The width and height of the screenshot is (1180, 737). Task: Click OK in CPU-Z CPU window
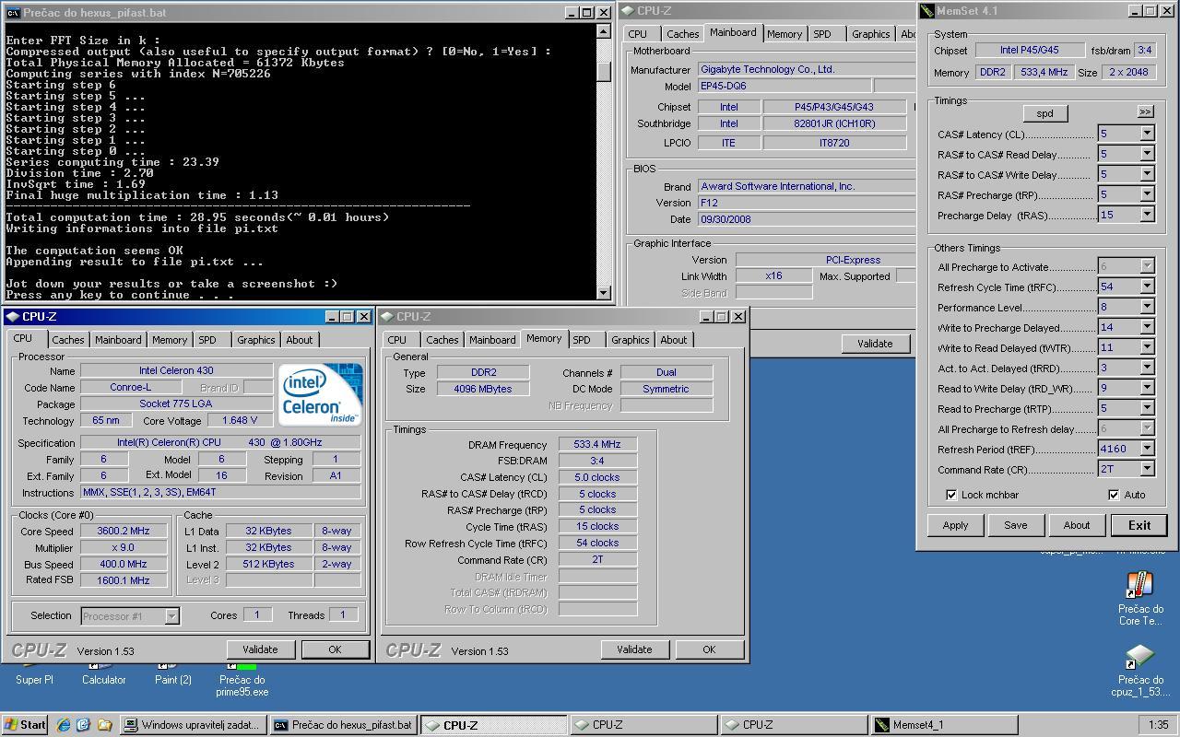tap(335, 649)
